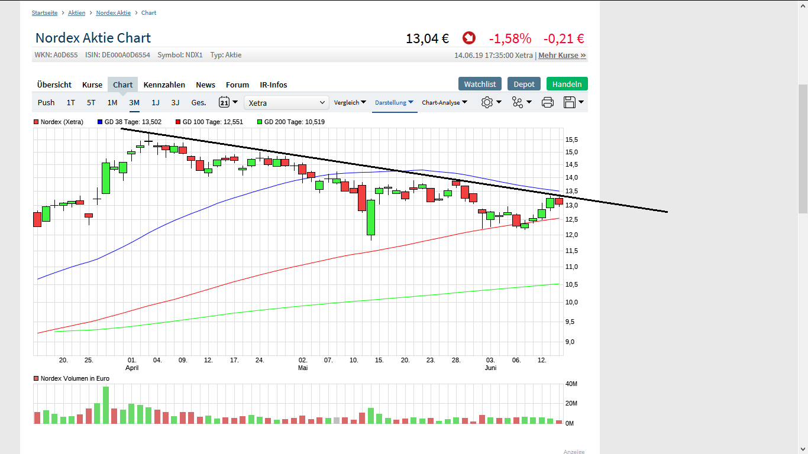Select the Ges. full time range
Screen dimensions: 808x454
[x=199, y=102]
